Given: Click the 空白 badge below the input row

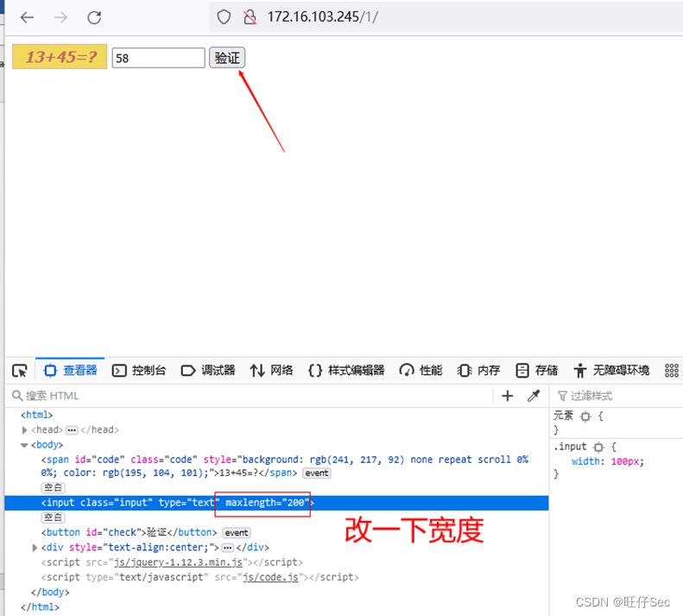Looking at the screenshot, I should click(54, 518).
